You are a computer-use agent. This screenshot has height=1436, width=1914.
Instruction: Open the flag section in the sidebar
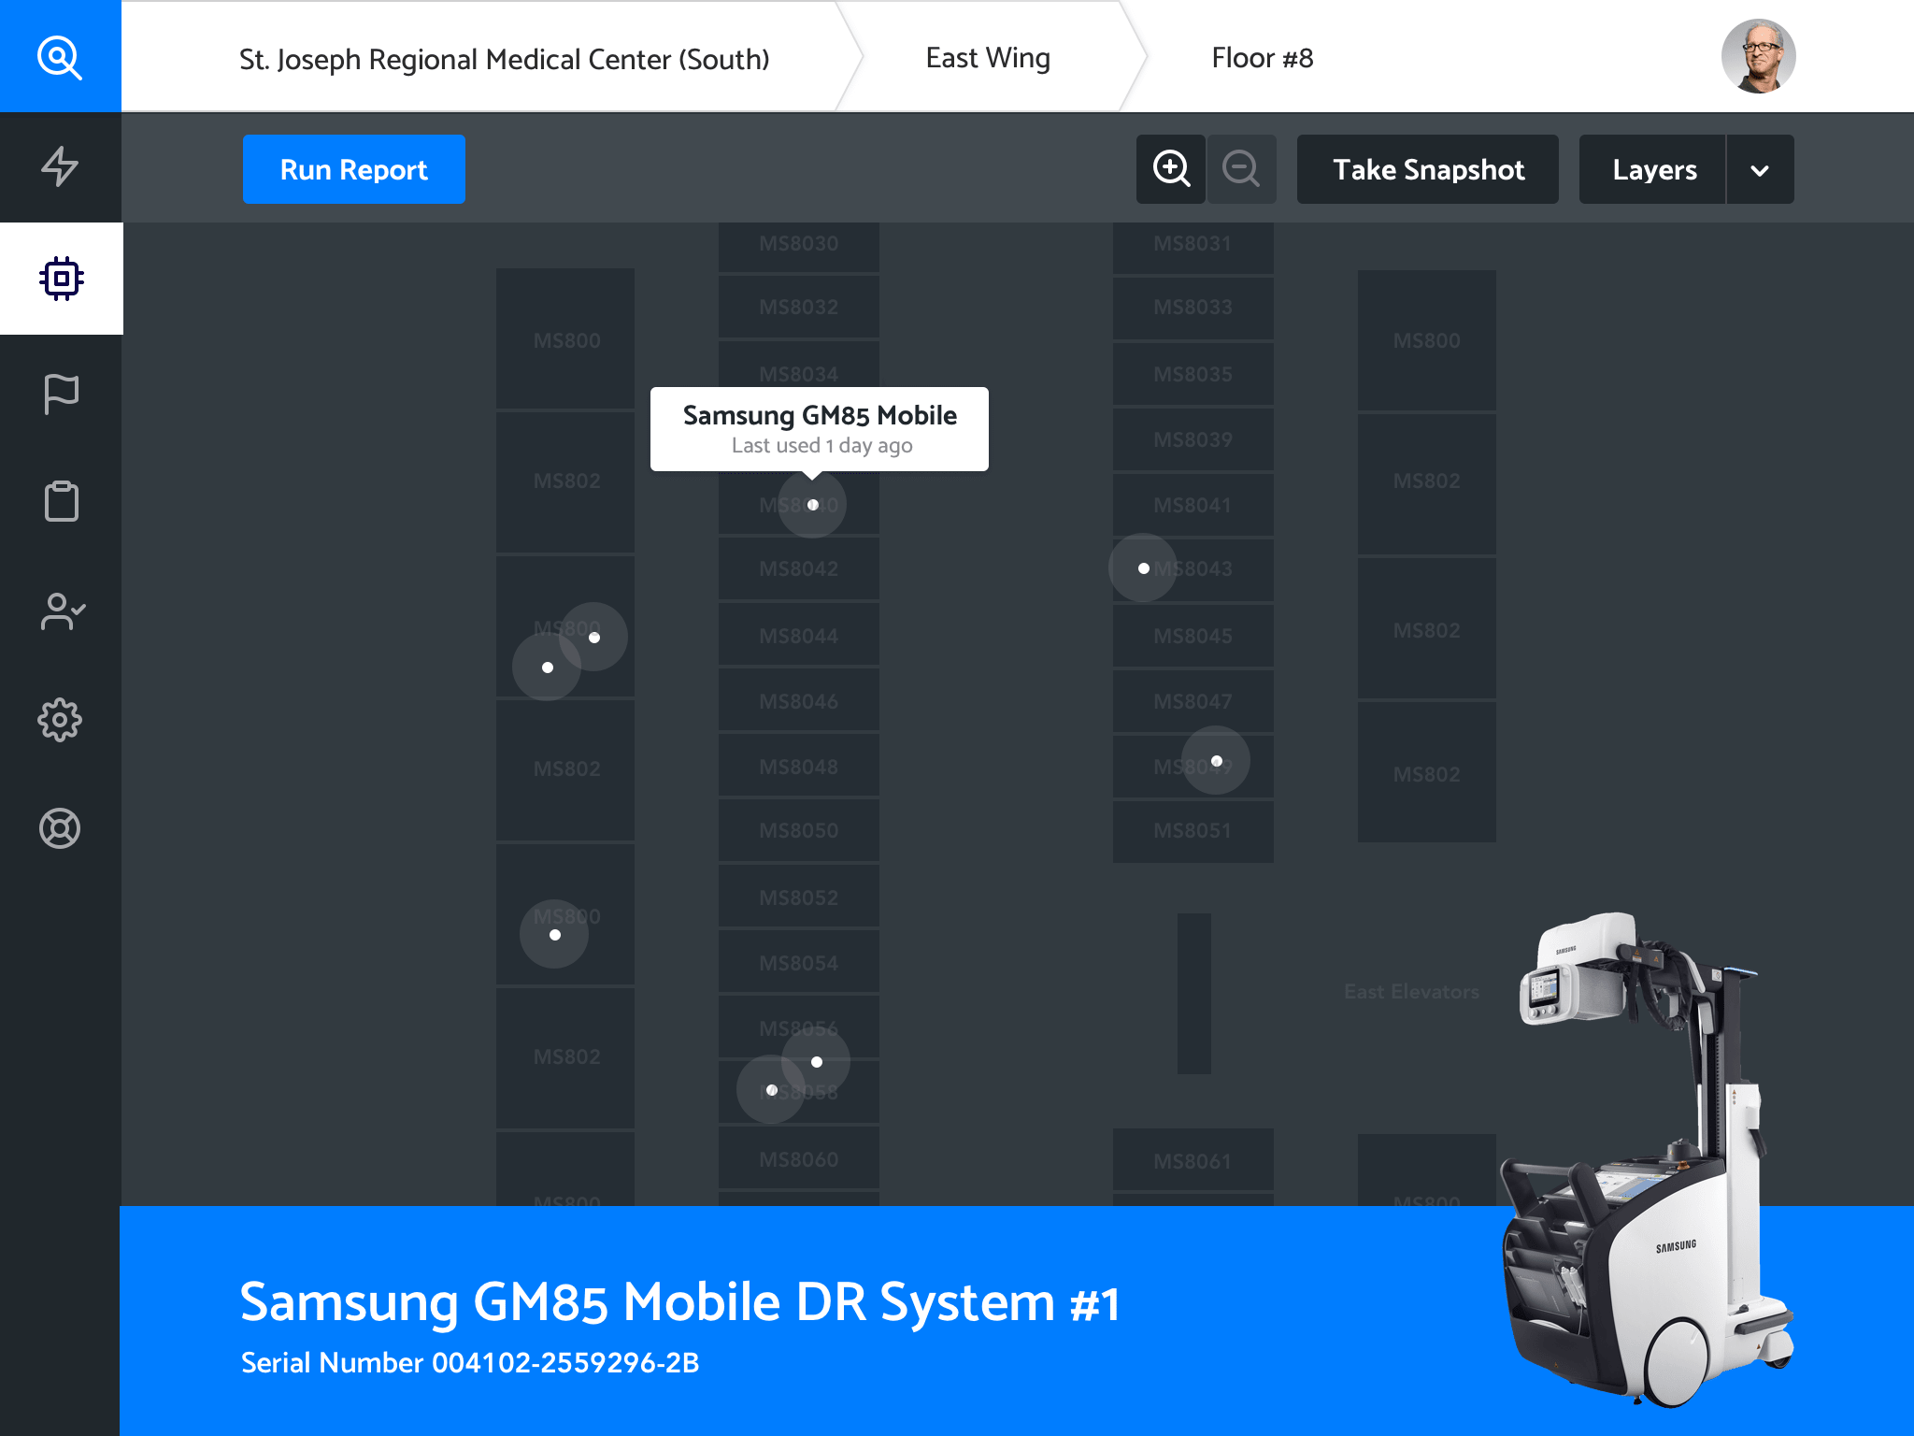click(x=62, y=394)
